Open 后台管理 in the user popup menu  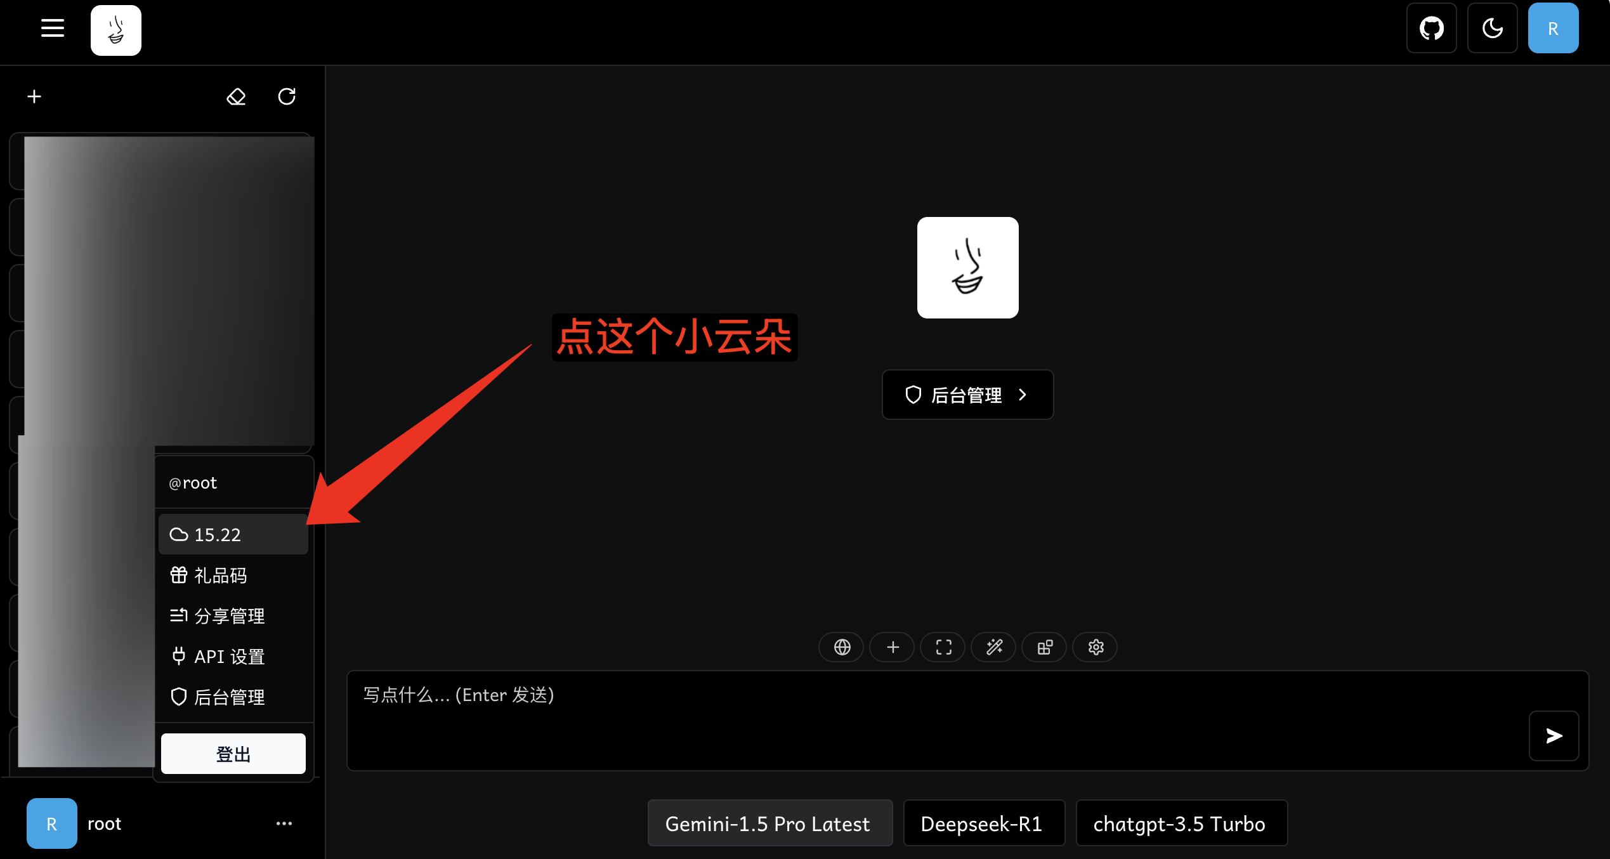(x=233, y=697)
